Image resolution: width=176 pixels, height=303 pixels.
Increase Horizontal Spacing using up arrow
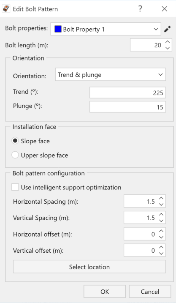(x=161, y=198)
